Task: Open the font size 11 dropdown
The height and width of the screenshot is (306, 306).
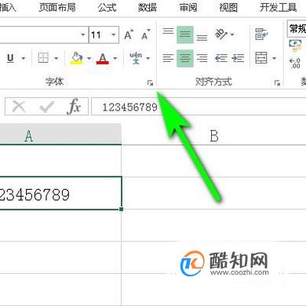Action: pos(114,35)
